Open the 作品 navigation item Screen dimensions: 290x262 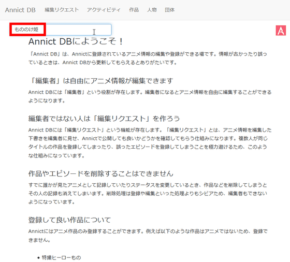[134, 10]
